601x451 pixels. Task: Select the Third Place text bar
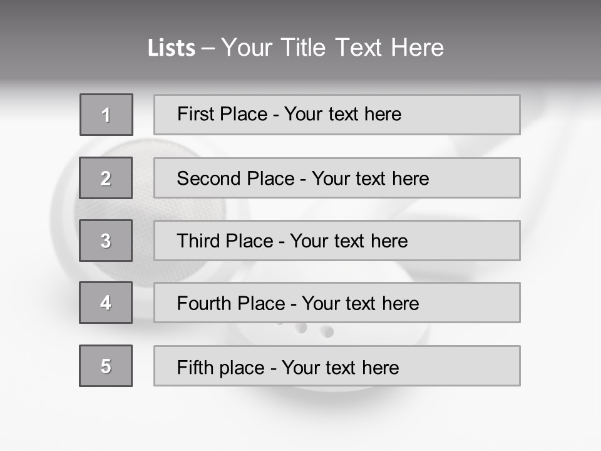pyautogui.click(x=337, y=241)
